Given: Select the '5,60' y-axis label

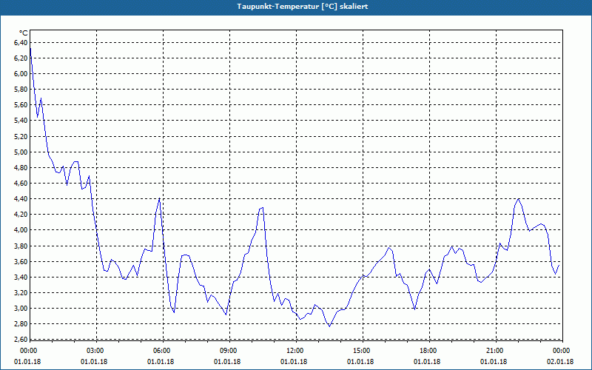Looking at the screenshot, I should pyautogui.click(x=21, y=105).
